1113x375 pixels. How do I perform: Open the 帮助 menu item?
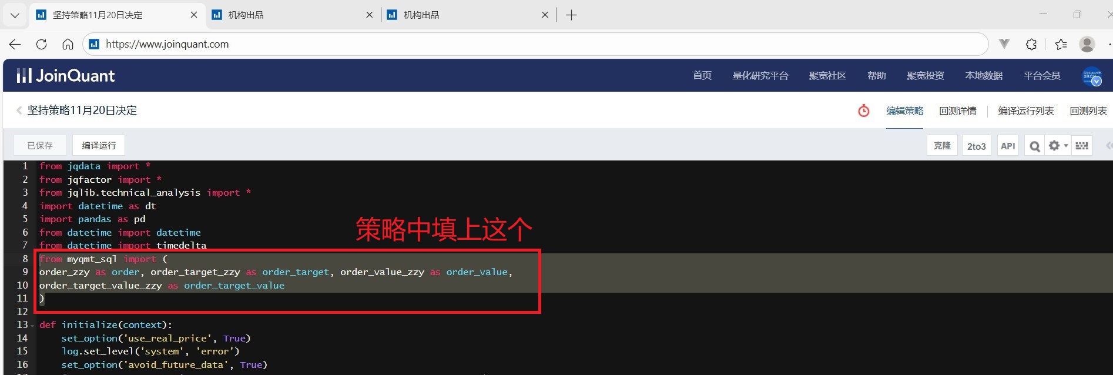[x=876, y=75]
